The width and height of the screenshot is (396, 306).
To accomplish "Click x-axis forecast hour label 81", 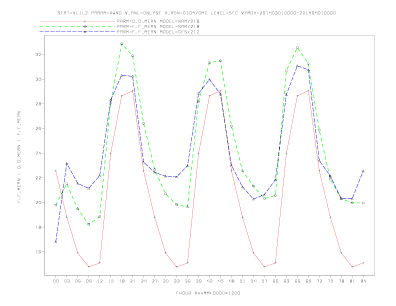I will click(352, 281).
